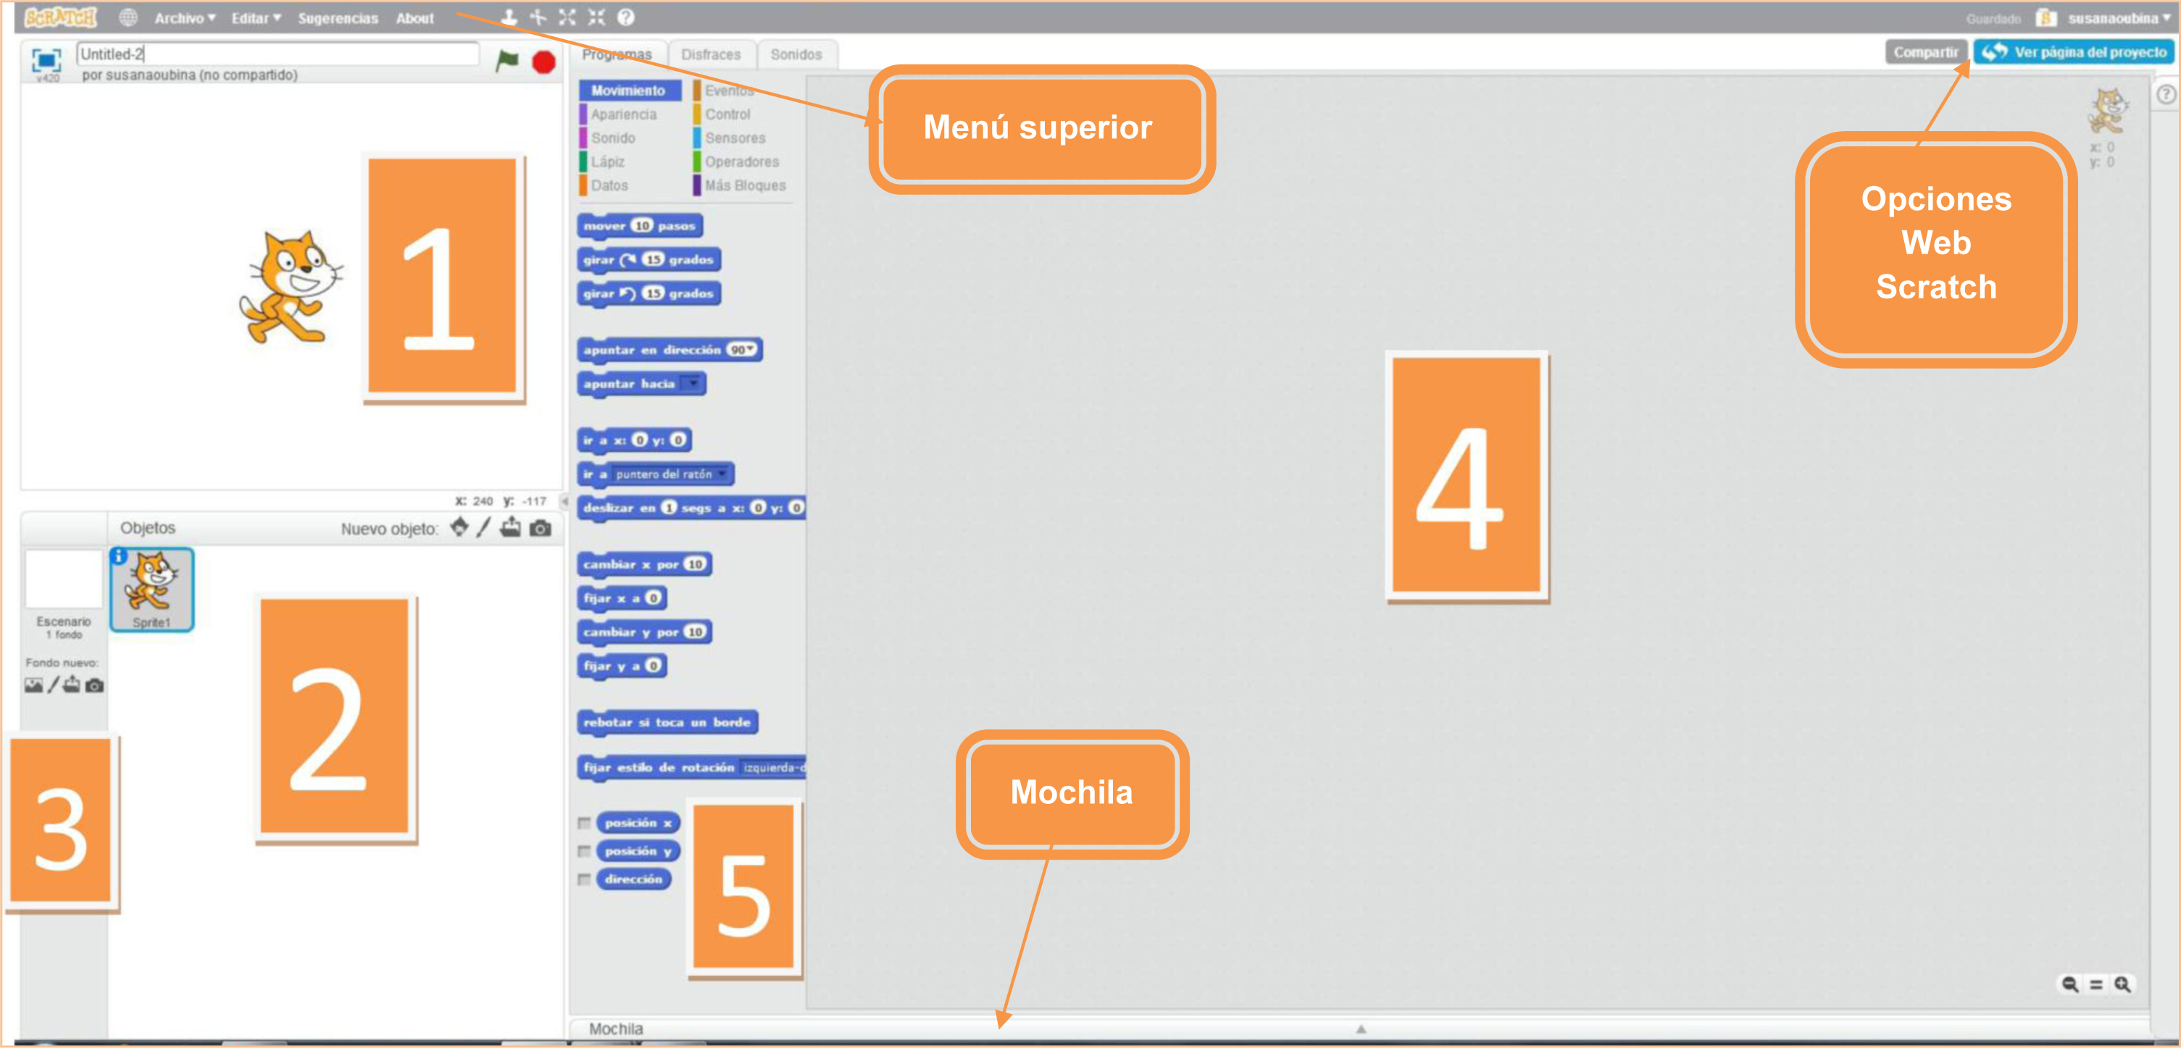The image size is (2181, 1048).
Task: Click the Compartir button
Action: coord(1927,51)
